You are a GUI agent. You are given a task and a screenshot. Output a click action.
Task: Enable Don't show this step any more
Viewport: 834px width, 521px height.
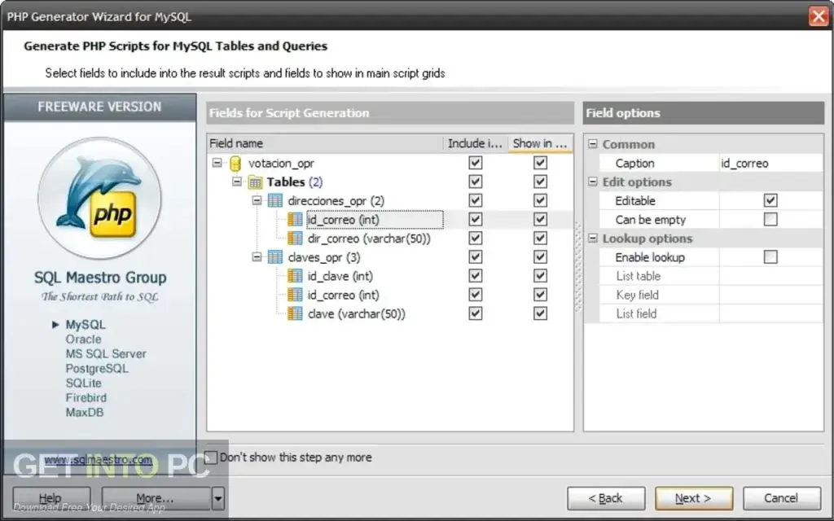(x=210, y=457)
